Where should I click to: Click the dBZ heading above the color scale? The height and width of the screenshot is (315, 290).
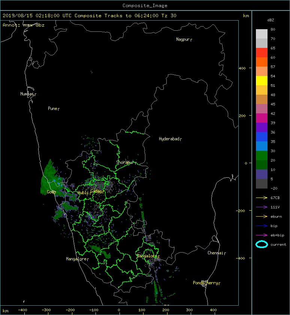(271, 20)
